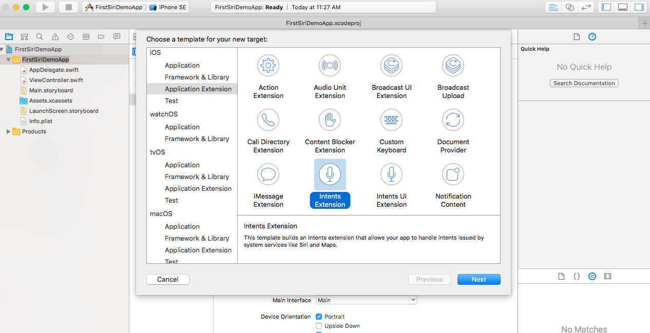Select iOS Application category
Screen dimensions: 650x333
pyautogui.click(x=182, y=65)
